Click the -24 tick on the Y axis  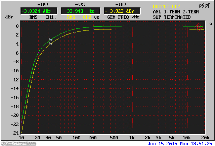[14, 133]
